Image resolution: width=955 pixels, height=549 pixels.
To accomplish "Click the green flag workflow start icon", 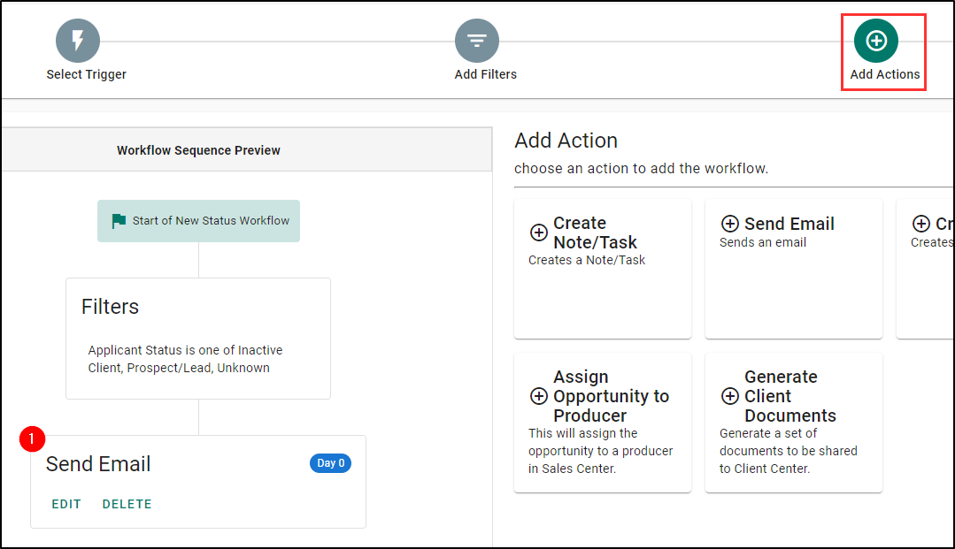I will coord(119,221).
